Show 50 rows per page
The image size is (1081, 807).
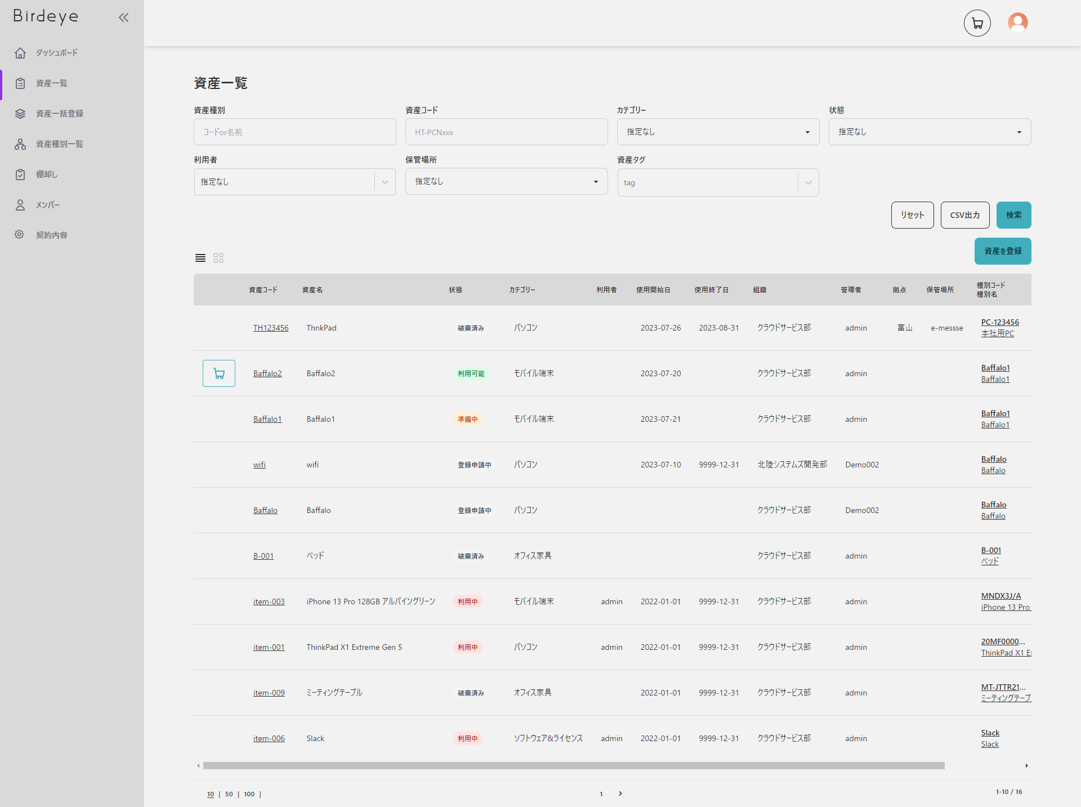point(229,794)
